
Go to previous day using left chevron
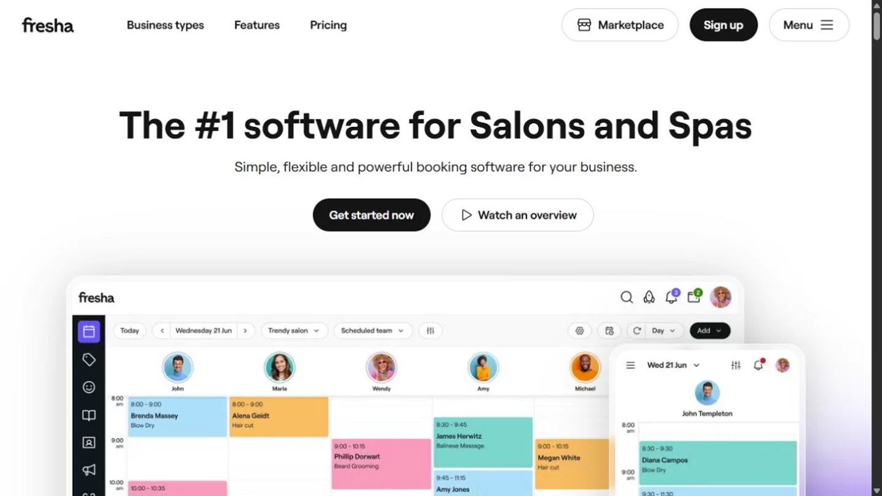point(162,331)
